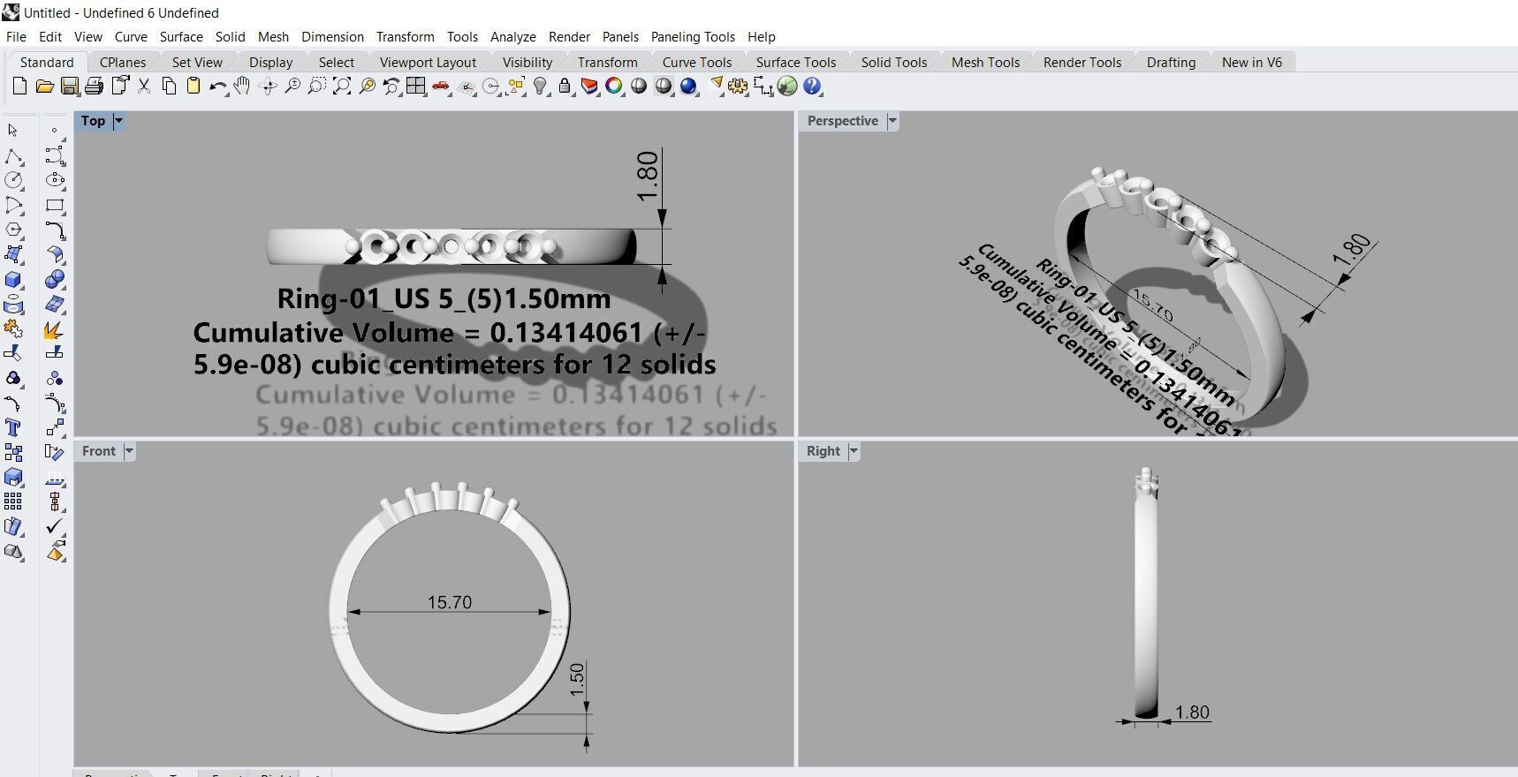The image size is (1518, 777).
Task: Switch to the Mesh Tools tab
Action: click(x=985, y=62)
